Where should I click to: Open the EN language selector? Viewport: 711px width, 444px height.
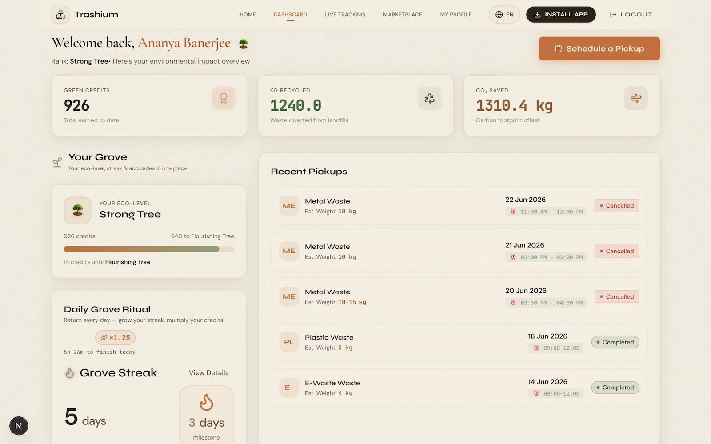pyautogui.click(x=504, y=15)
